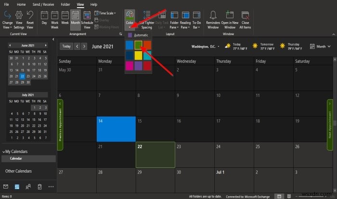Open the Send / Receive tab
This screenshot has height=199, width=337.
(x=43, y=4)
